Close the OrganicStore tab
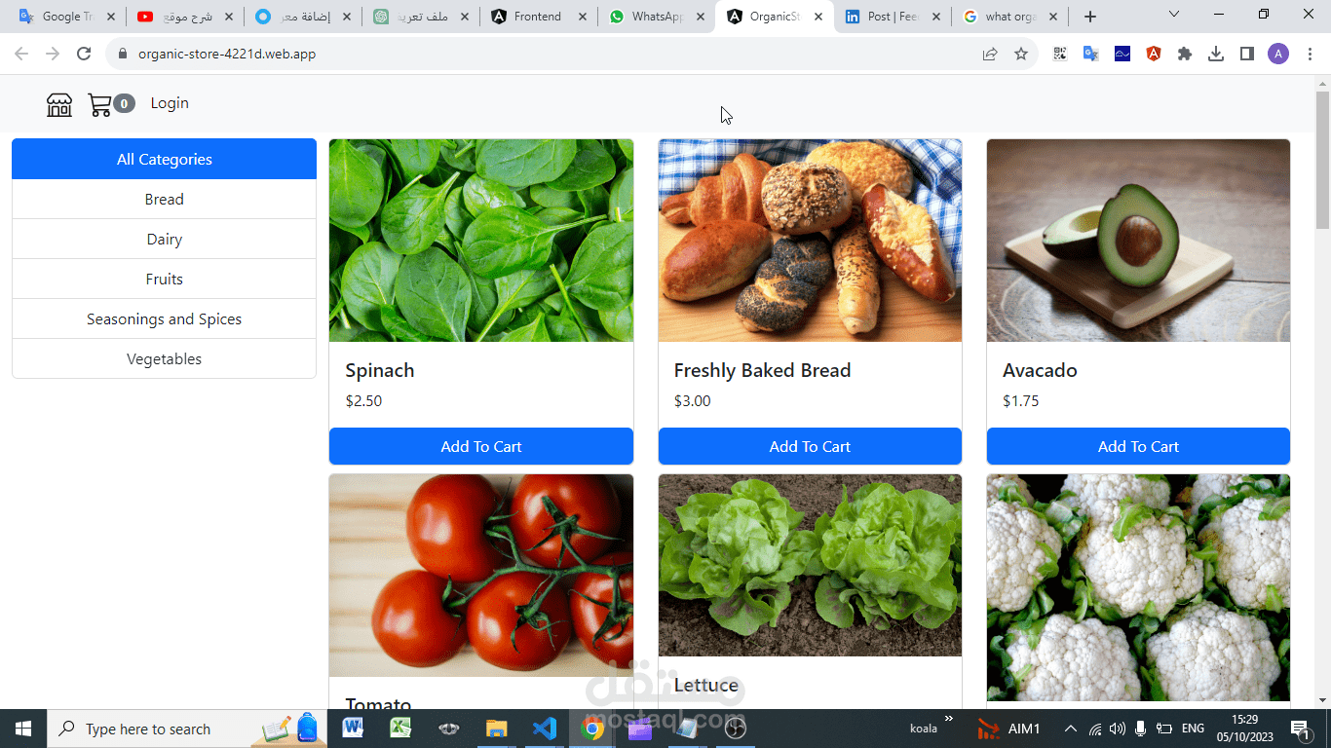The image size is (1331, 748). click(x=818, y=17)
